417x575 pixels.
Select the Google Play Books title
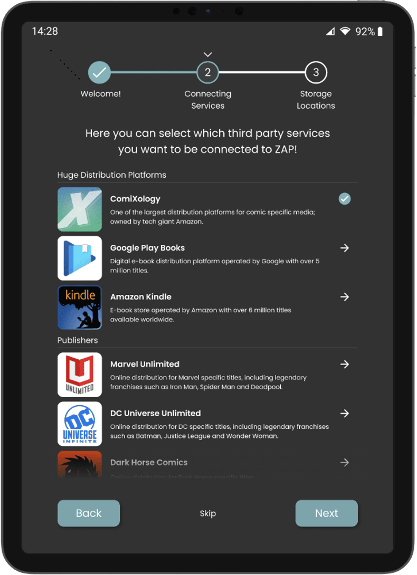click(147, 248)
